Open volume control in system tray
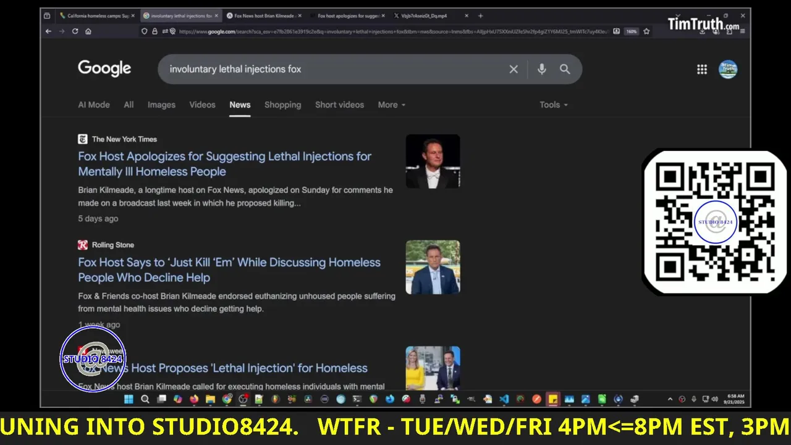This screenshot has width=791, height=445. 714,399
